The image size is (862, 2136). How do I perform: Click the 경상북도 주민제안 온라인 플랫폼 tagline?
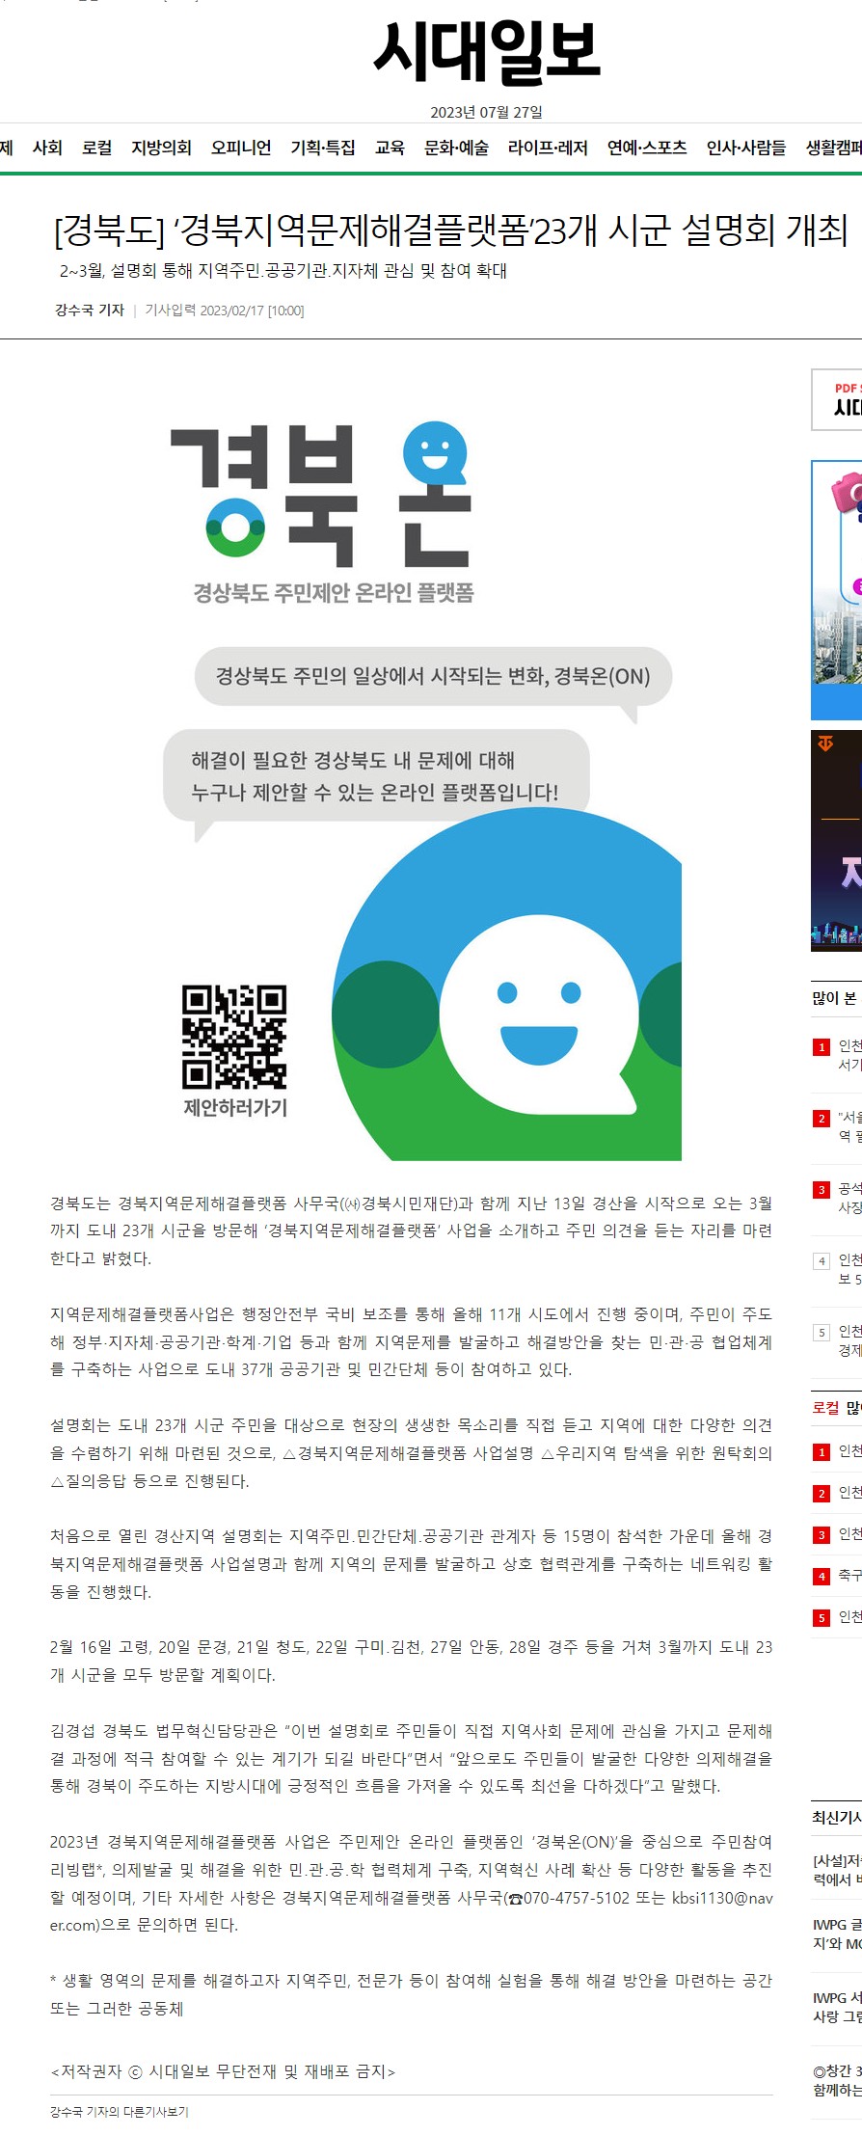(334, 592)
